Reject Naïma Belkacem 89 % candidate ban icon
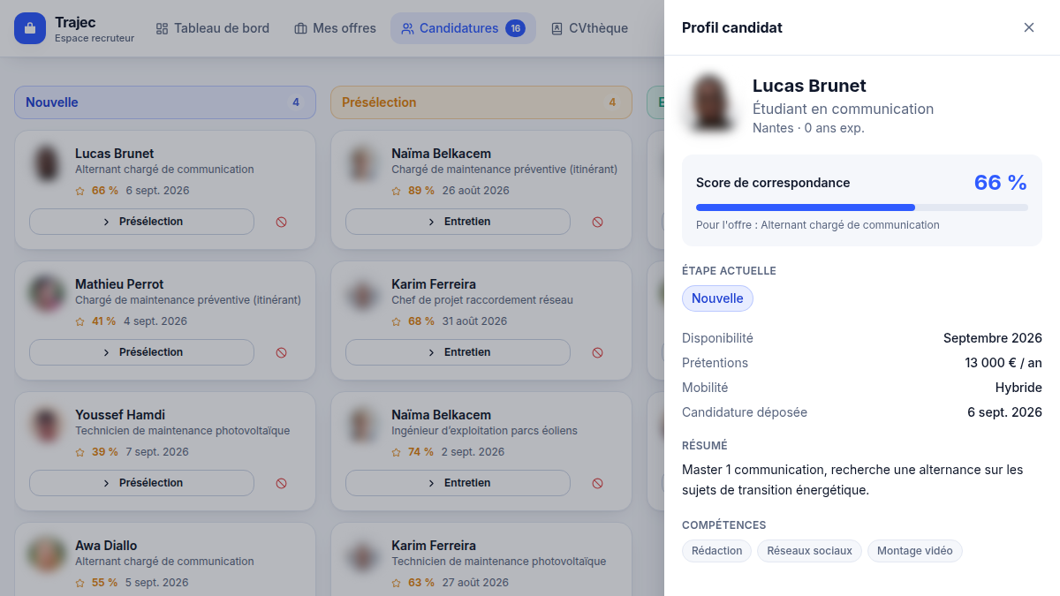 pyautogui.click(x=597, y=222)
